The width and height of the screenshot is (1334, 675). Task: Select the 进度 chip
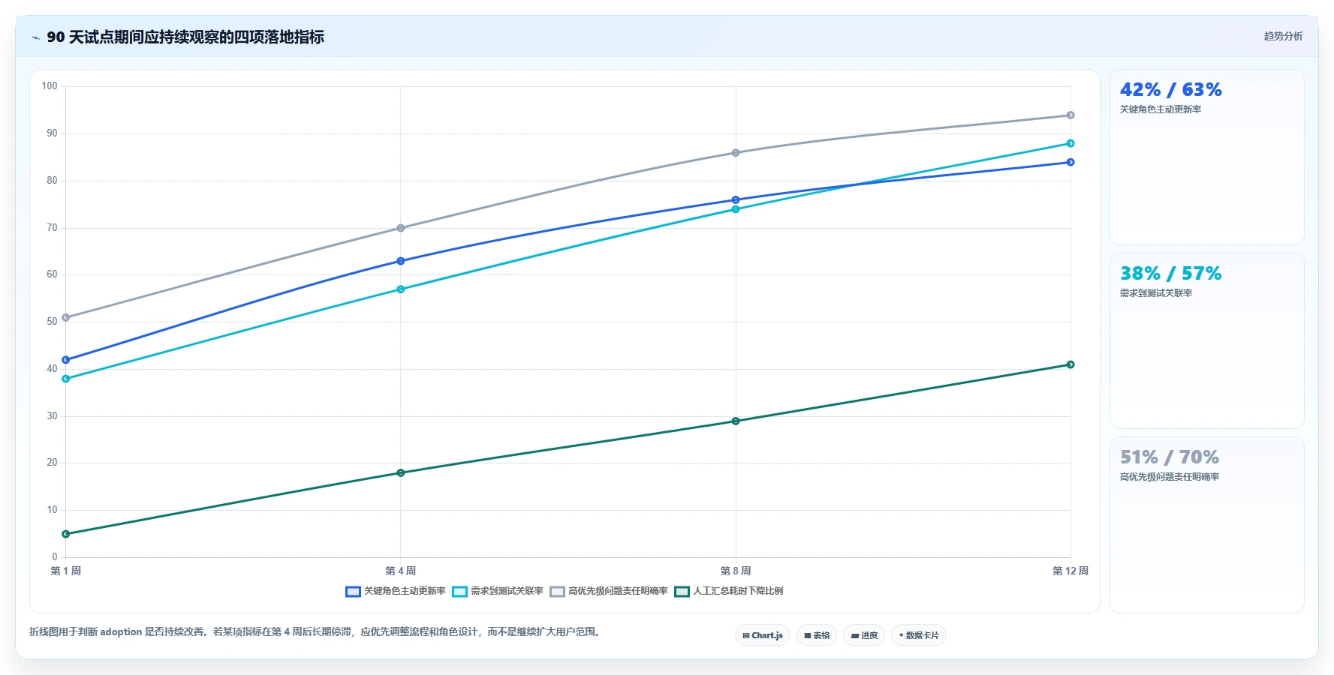pos(864,635)
